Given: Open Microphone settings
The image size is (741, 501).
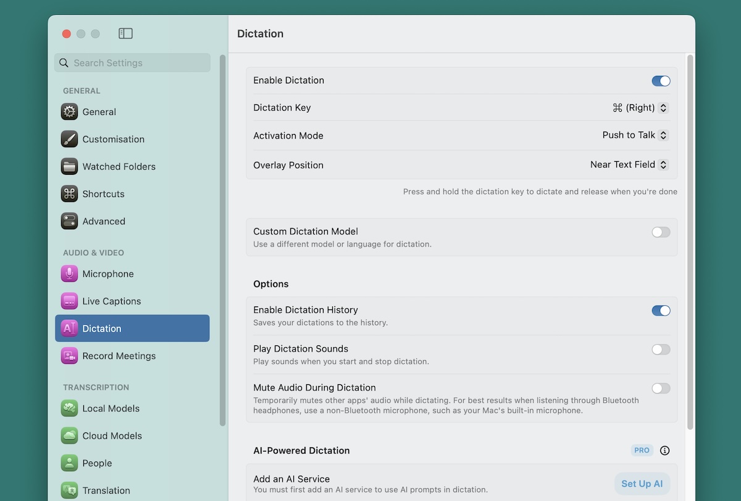Looking at the screenshot, I should pyautogui.click(x=132, y=274).
